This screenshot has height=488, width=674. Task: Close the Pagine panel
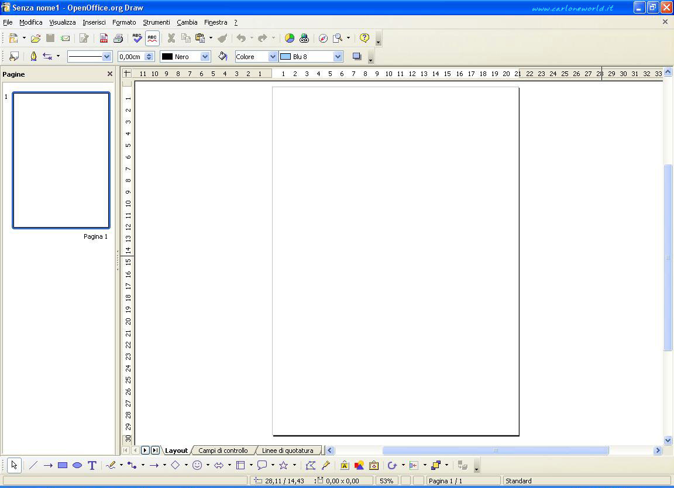tap(109, 74)
